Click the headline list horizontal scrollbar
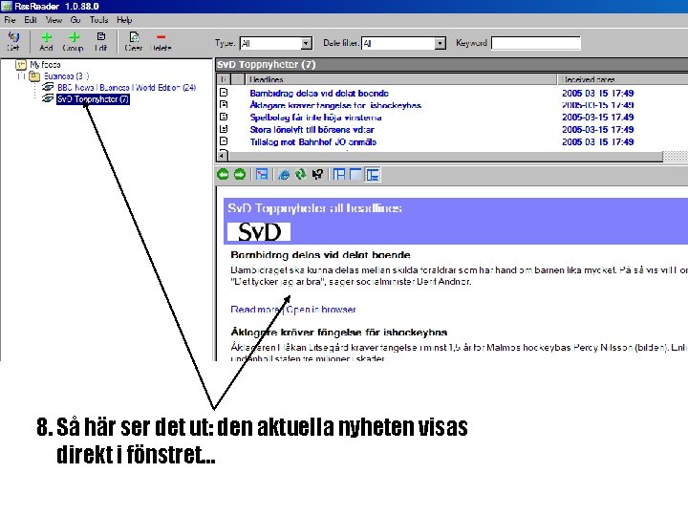Image resolution: width=688 pixels, height=516 pixels. [x=445, y=156]
